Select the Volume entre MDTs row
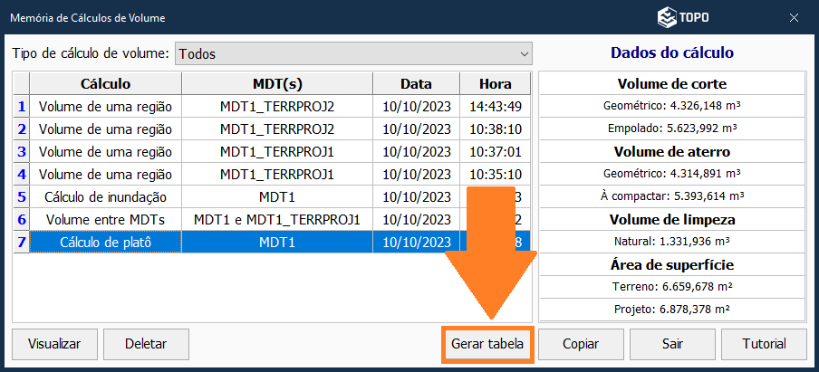The image size is (819, 372). tap(105, 219)
